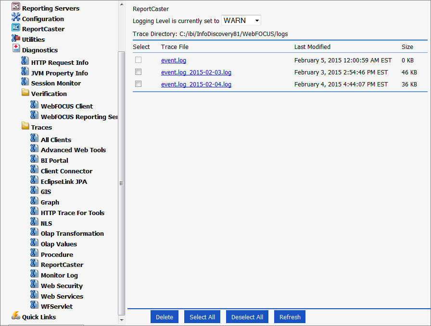431x326 pixels.
Task: Click the Reporting Servers icon
Action: coord(16,7)
